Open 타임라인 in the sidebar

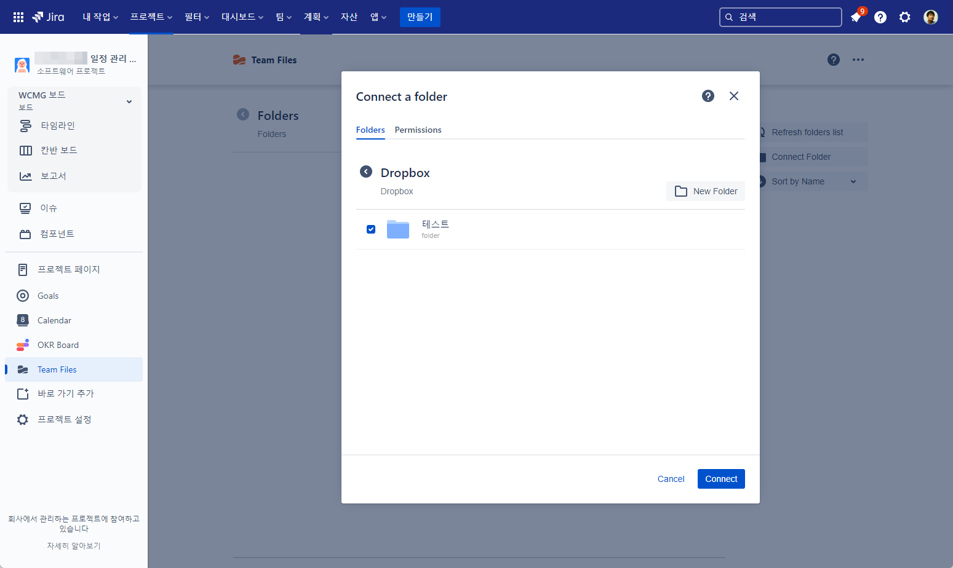point(74,125)
